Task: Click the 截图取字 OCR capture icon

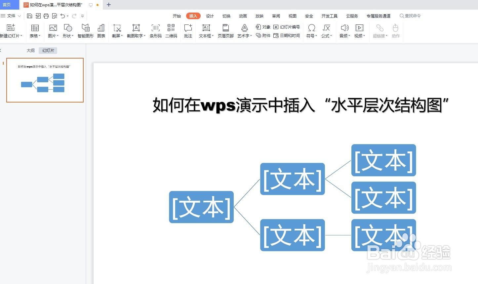Action: point(136,28)
